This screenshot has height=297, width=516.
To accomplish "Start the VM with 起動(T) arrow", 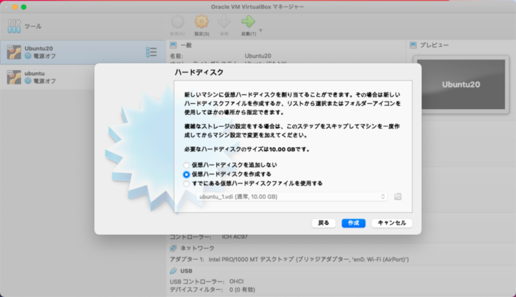I will (248, 22).
